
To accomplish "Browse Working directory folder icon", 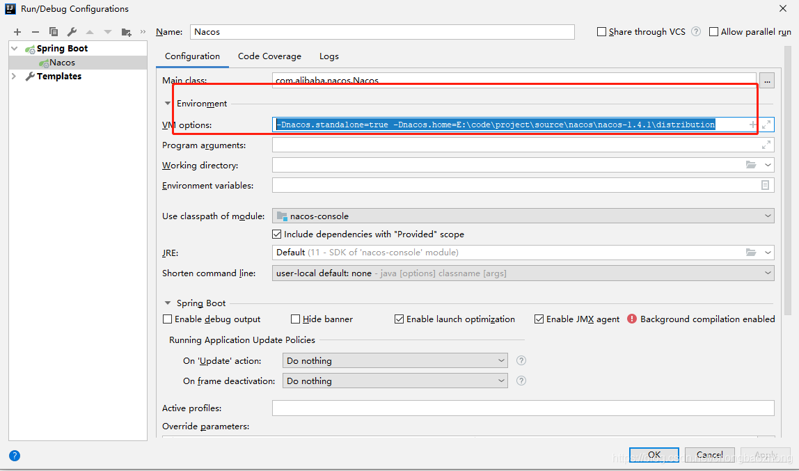I will coord(751,165).
